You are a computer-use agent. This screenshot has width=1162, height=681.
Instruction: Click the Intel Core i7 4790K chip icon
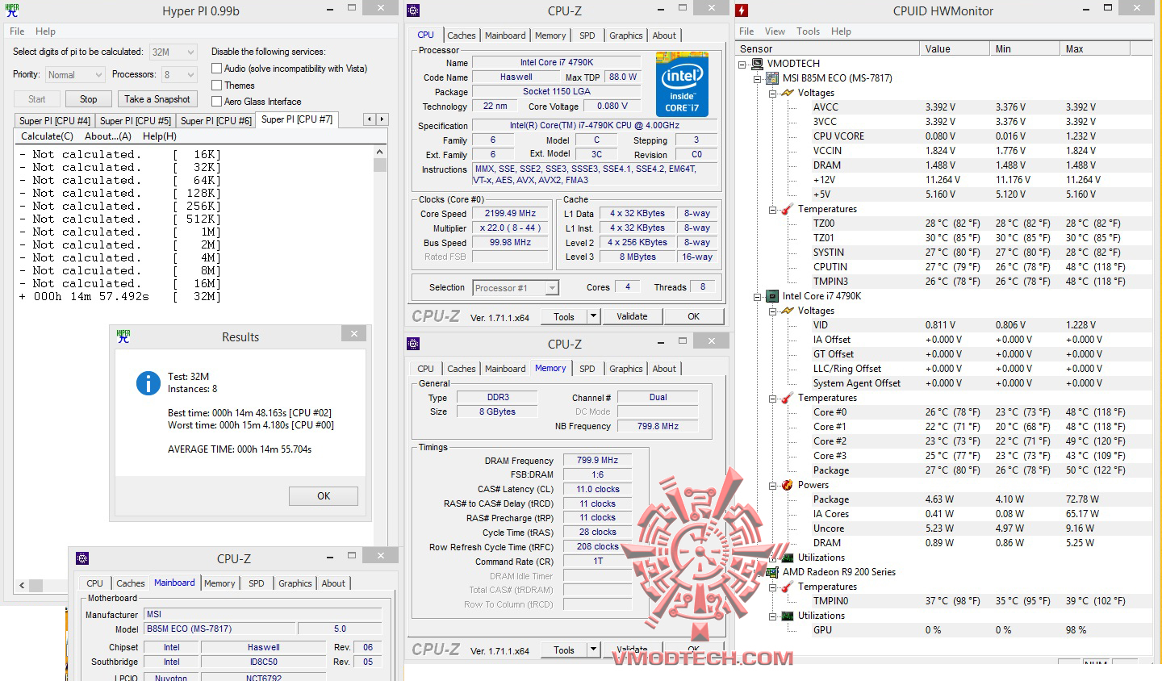tap(772, 296)
